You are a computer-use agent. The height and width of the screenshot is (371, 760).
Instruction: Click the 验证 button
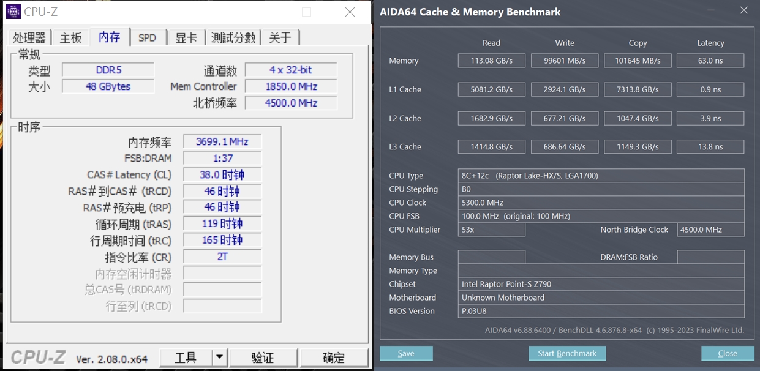tap(263, 358)
